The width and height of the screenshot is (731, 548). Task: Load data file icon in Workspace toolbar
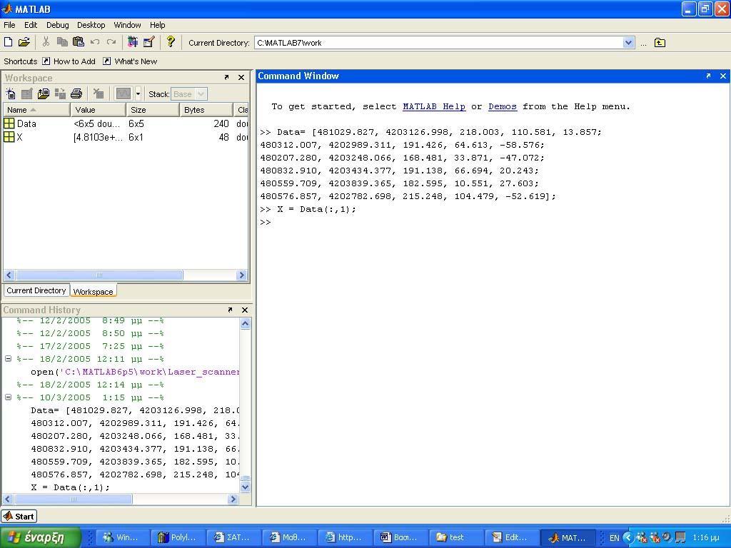(44, 93)
